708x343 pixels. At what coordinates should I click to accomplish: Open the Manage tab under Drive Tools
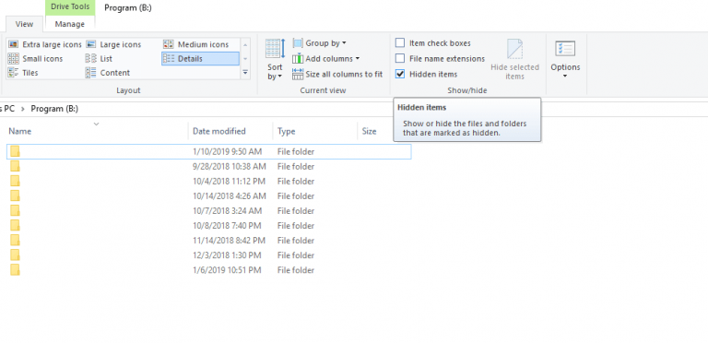(x=70, y=24)
